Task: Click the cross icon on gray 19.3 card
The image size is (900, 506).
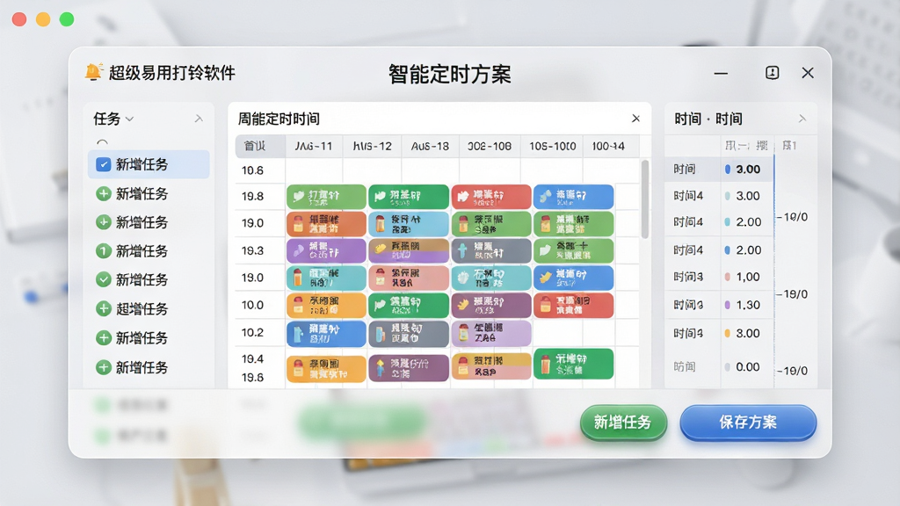Action: [x=462, y=250]
